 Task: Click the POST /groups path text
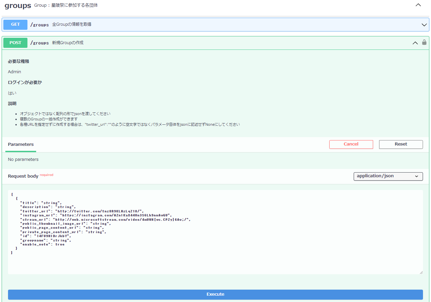(39, 43)
